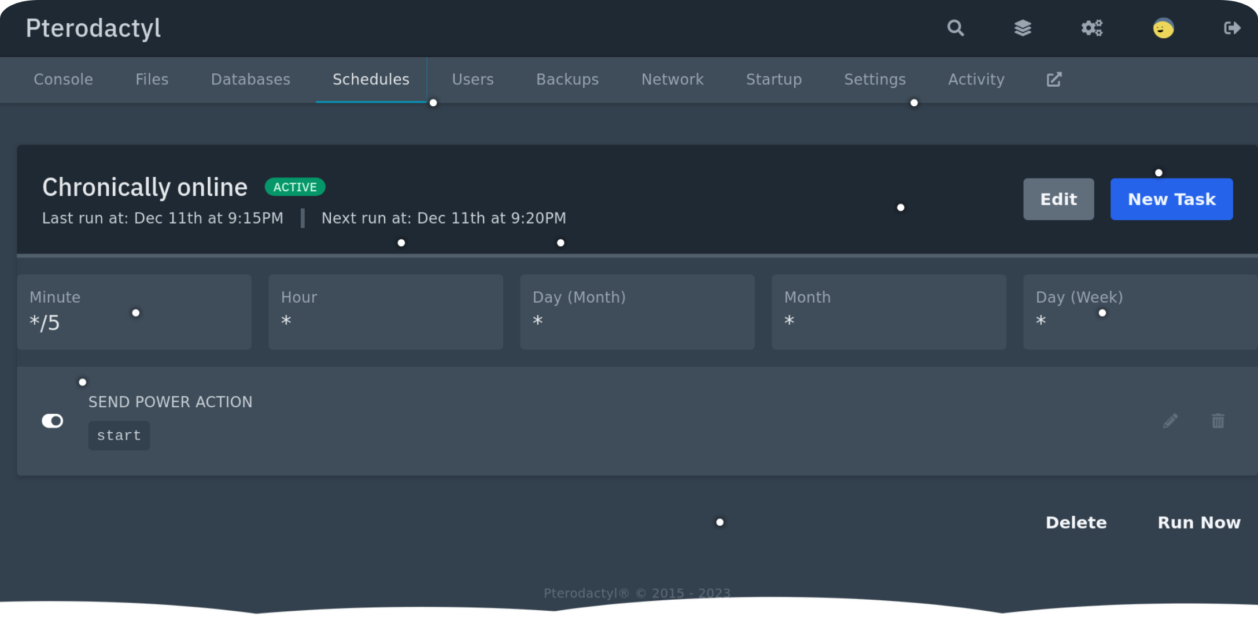Select the Activity tab
The height and width of the screenshot is (624, 1258).
click(976, 79)
